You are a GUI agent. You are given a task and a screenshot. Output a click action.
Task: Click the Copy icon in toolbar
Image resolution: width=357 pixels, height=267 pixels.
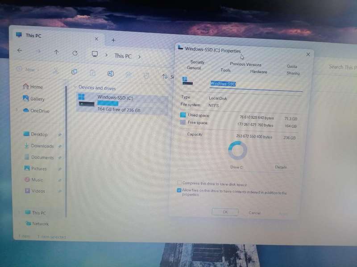[74, 72]
